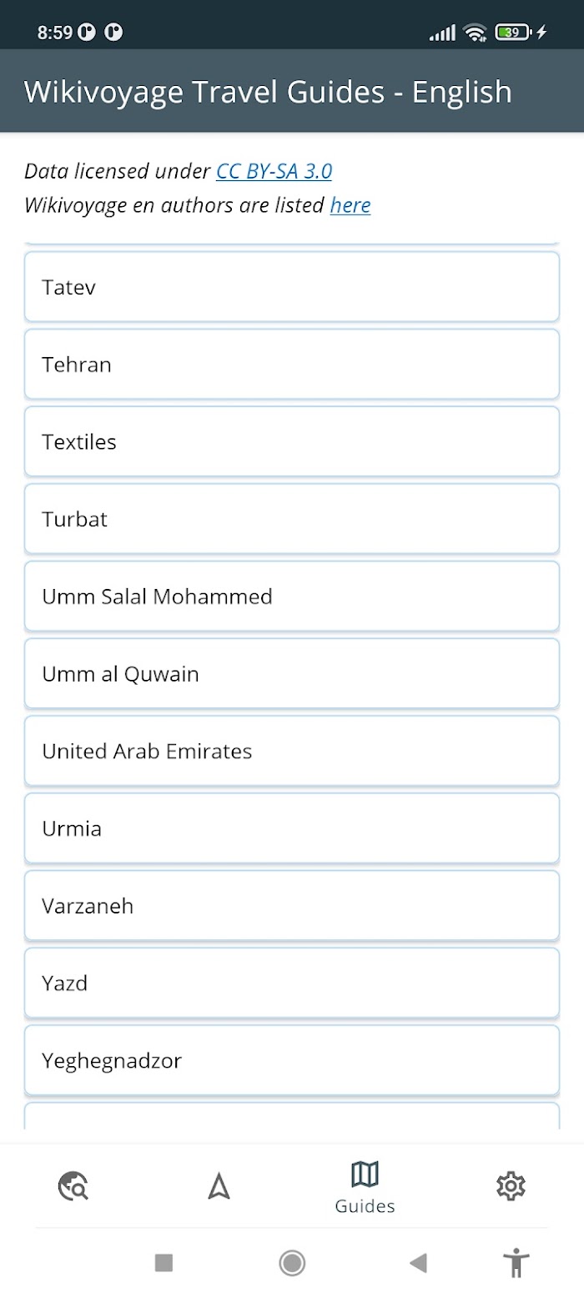Tap the navigation arrow icon

point(219,1185)
